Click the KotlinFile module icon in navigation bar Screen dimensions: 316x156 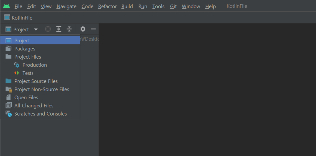coord(7,17)
